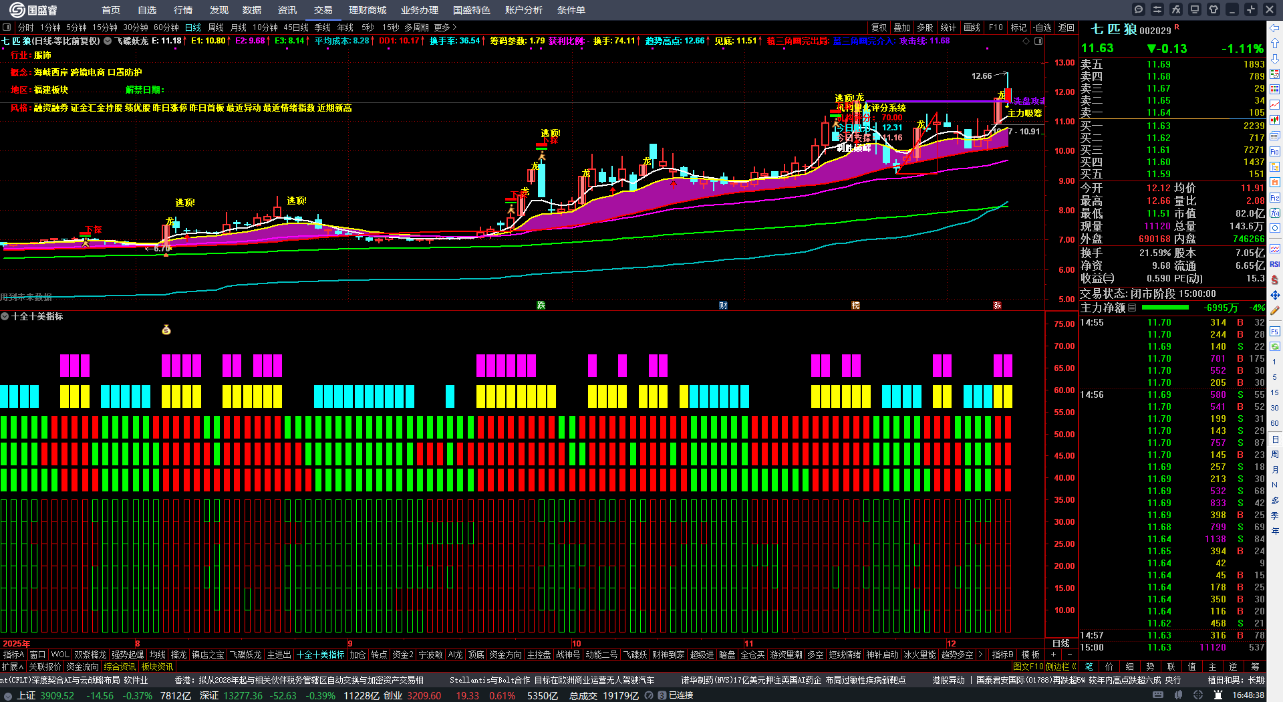Toggle 复权 price adjustment
This screenshot has height=702, width=1283.
(x=879, y=27)
